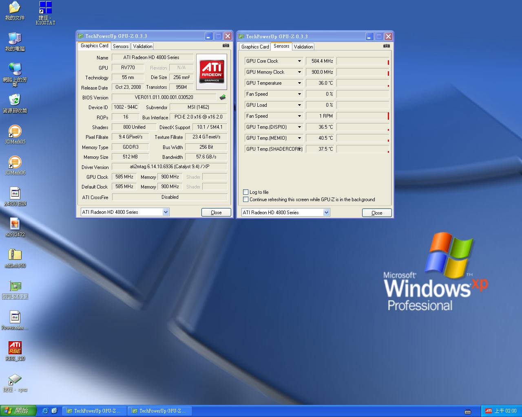
Task: Toggle the Continue refreshing in the background checkbox
Action: pos(246,200)
